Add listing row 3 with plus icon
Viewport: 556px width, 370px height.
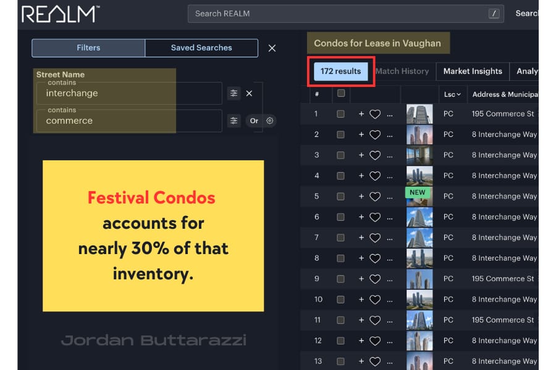click(x=361, y=155)
